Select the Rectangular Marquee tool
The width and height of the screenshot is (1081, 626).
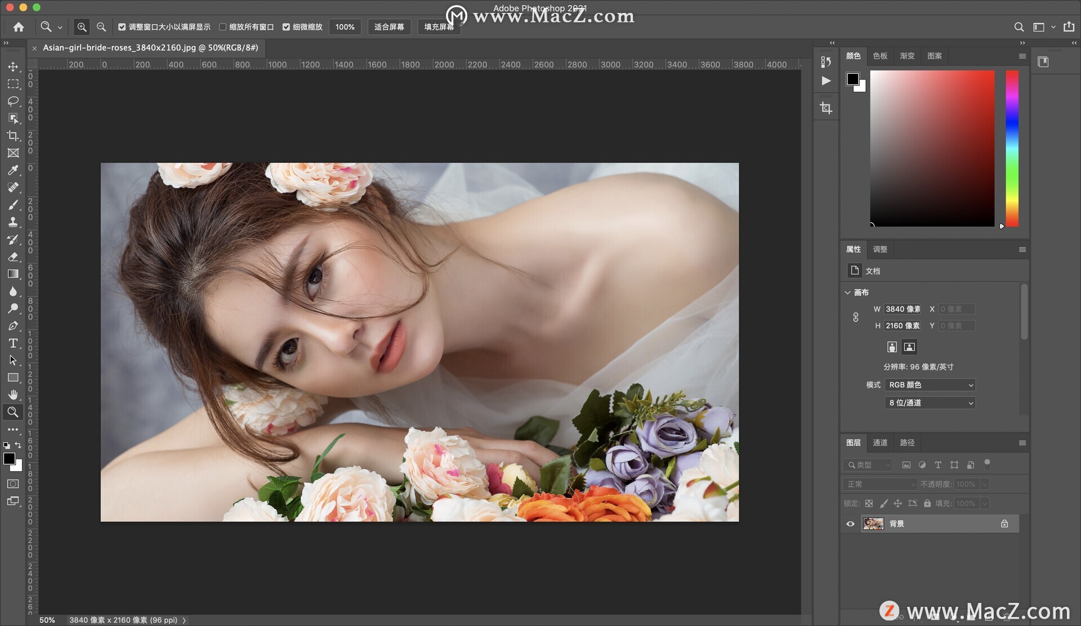point(13,84)
